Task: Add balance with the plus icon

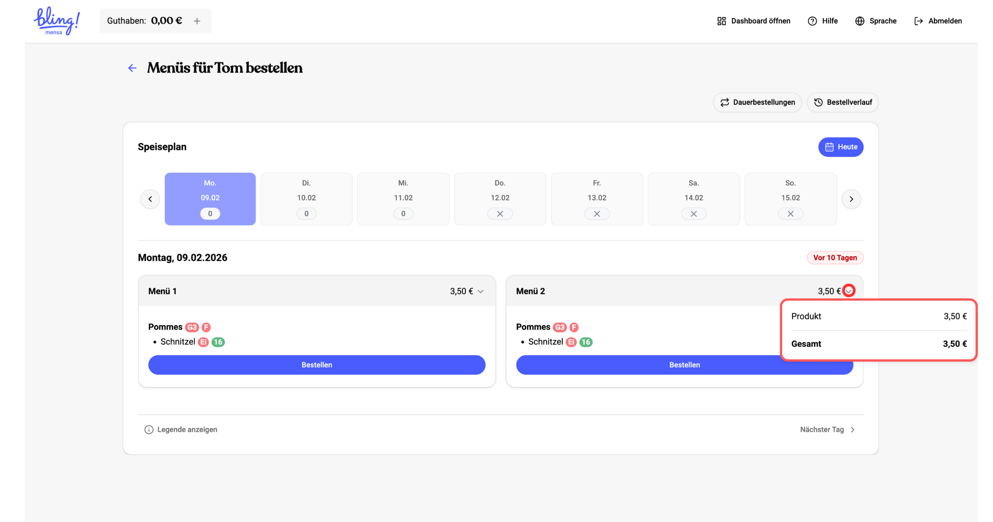Action: point(197,21)
